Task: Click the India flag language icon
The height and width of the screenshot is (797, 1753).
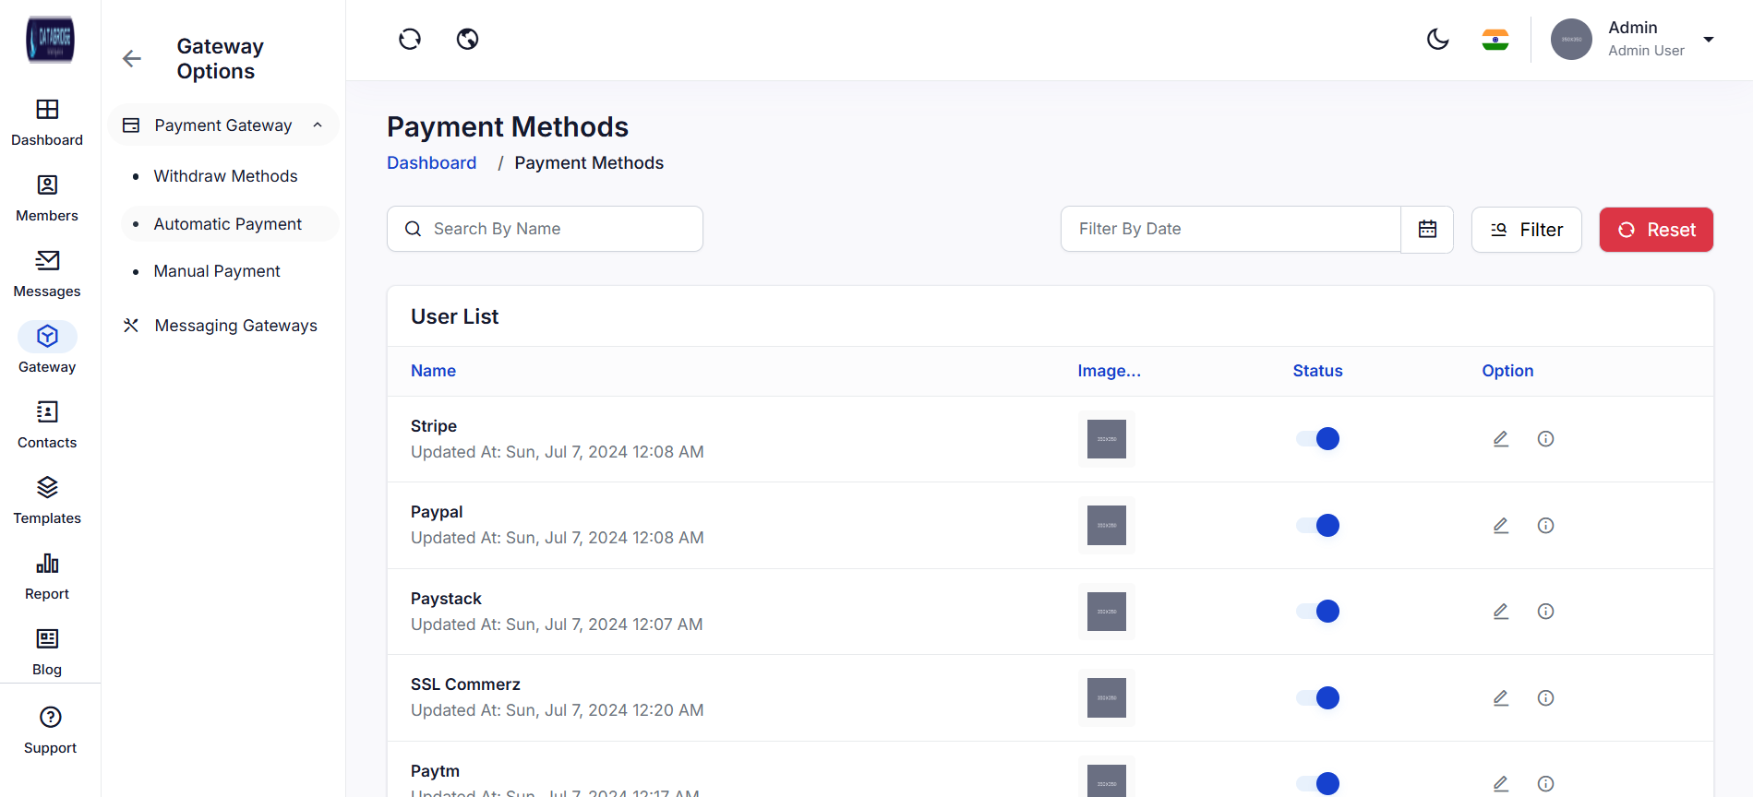Action: tap(1495, 40)
